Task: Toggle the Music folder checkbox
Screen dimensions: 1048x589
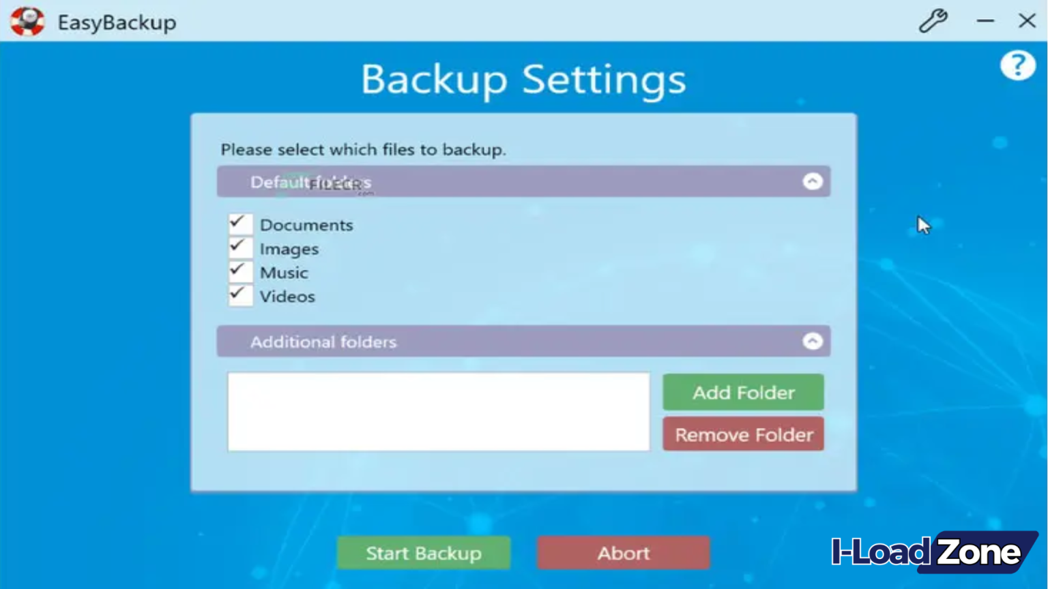Action: point(240,271)
